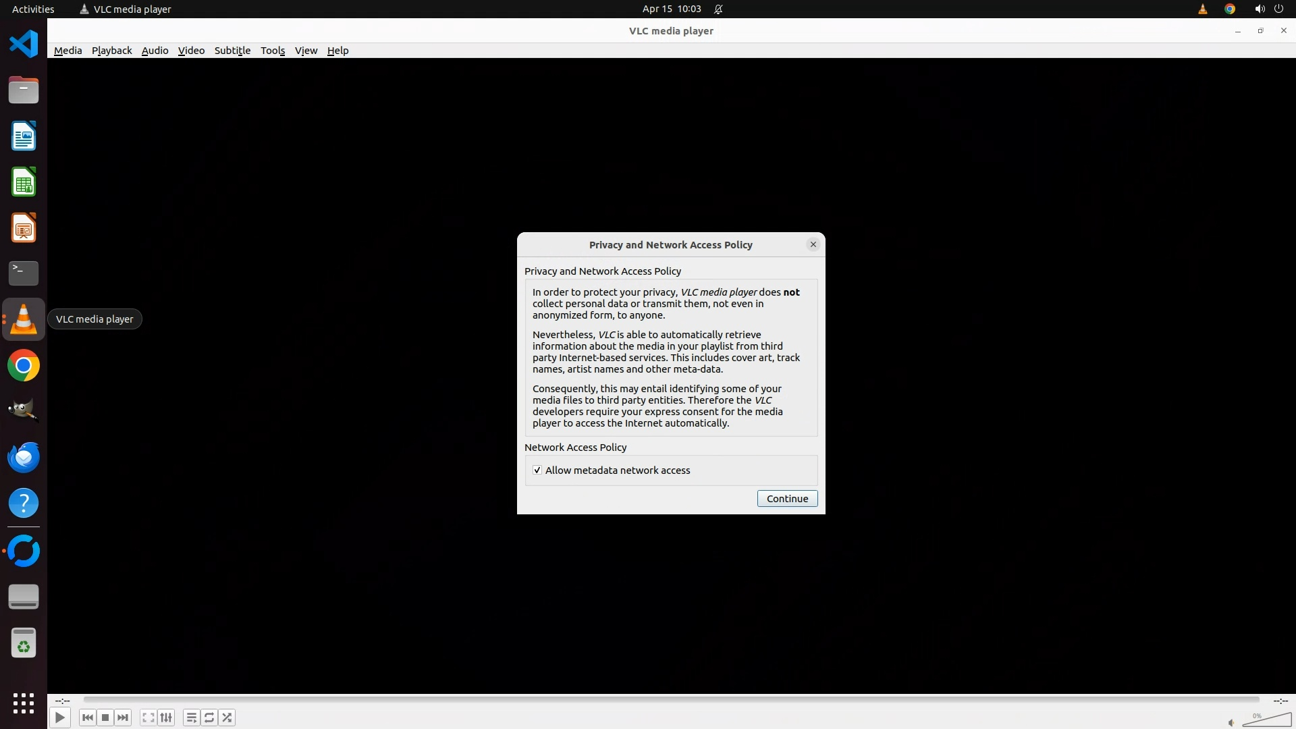Toggle random shuffle playback
The height and width of the screenshot is (729, 1296).
tap(227, 718)
